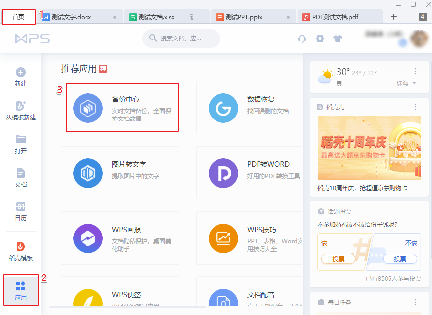This screenshot has width=432, height=315.
Task: Click the key icon on 测试文档.xlsx tab
Action: pyautogui.click(x=192, y=17)
